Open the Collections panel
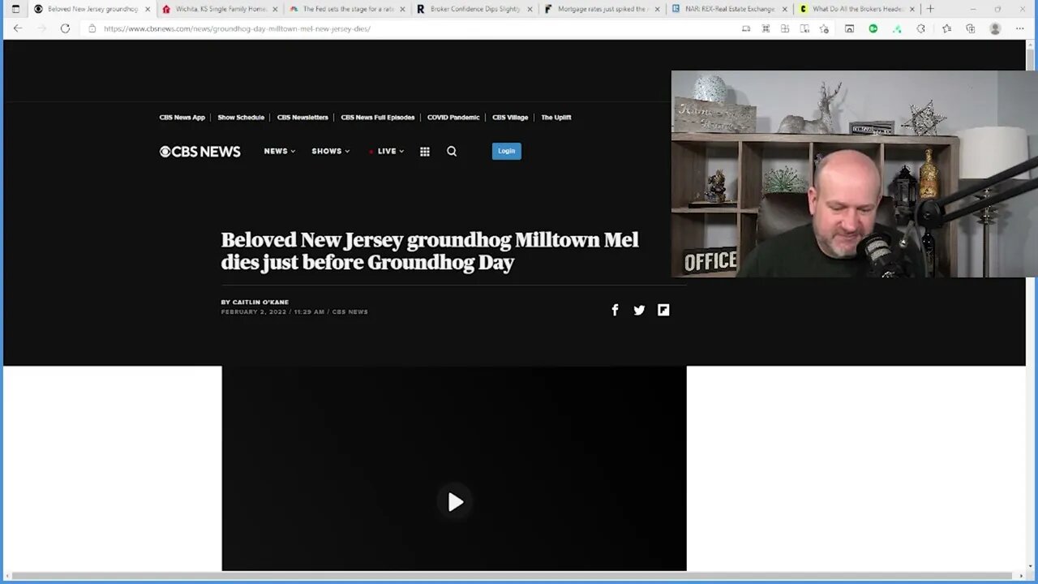Viewport: 1038px width, 584px height. pos(970,28)
